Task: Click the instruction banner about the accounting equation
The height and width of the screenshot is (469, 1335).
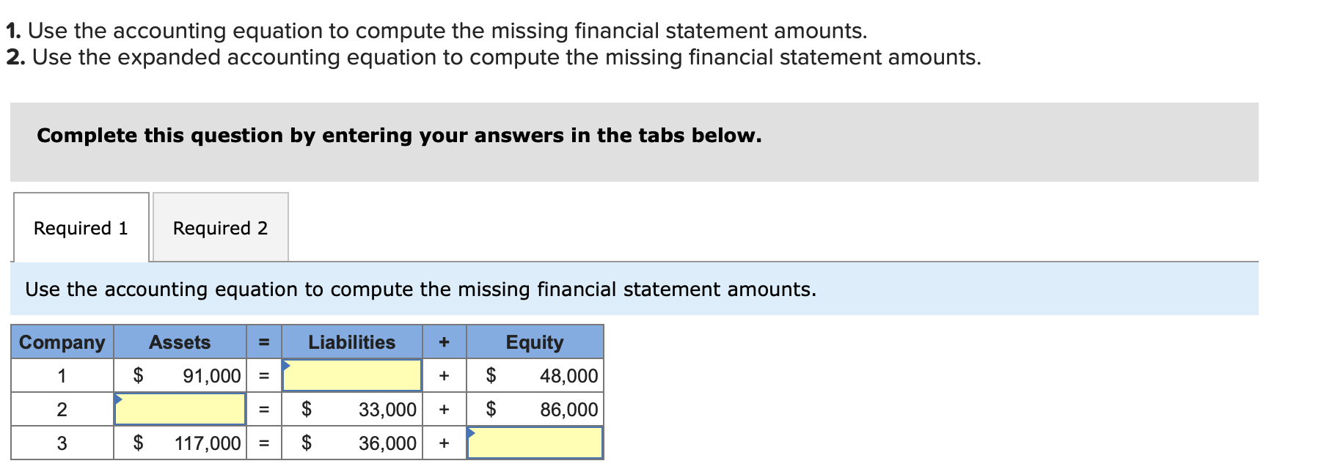Action: click(x=420, y=289)
